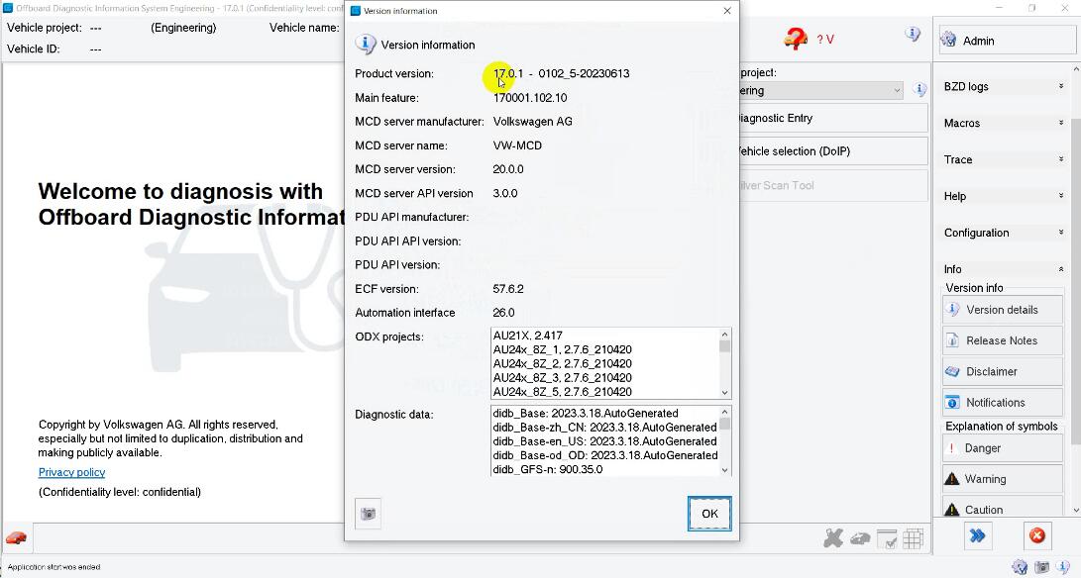
Task: Click the Vehicle selection (DoIP) button
Action: 833,150
